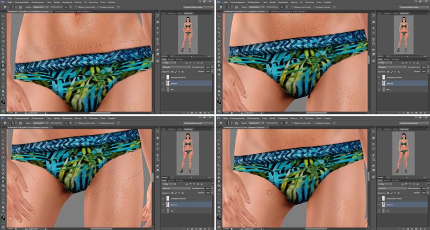Click the layer opacity field in bottom-right window
The image size is (430, 230).
click(424, 188)
